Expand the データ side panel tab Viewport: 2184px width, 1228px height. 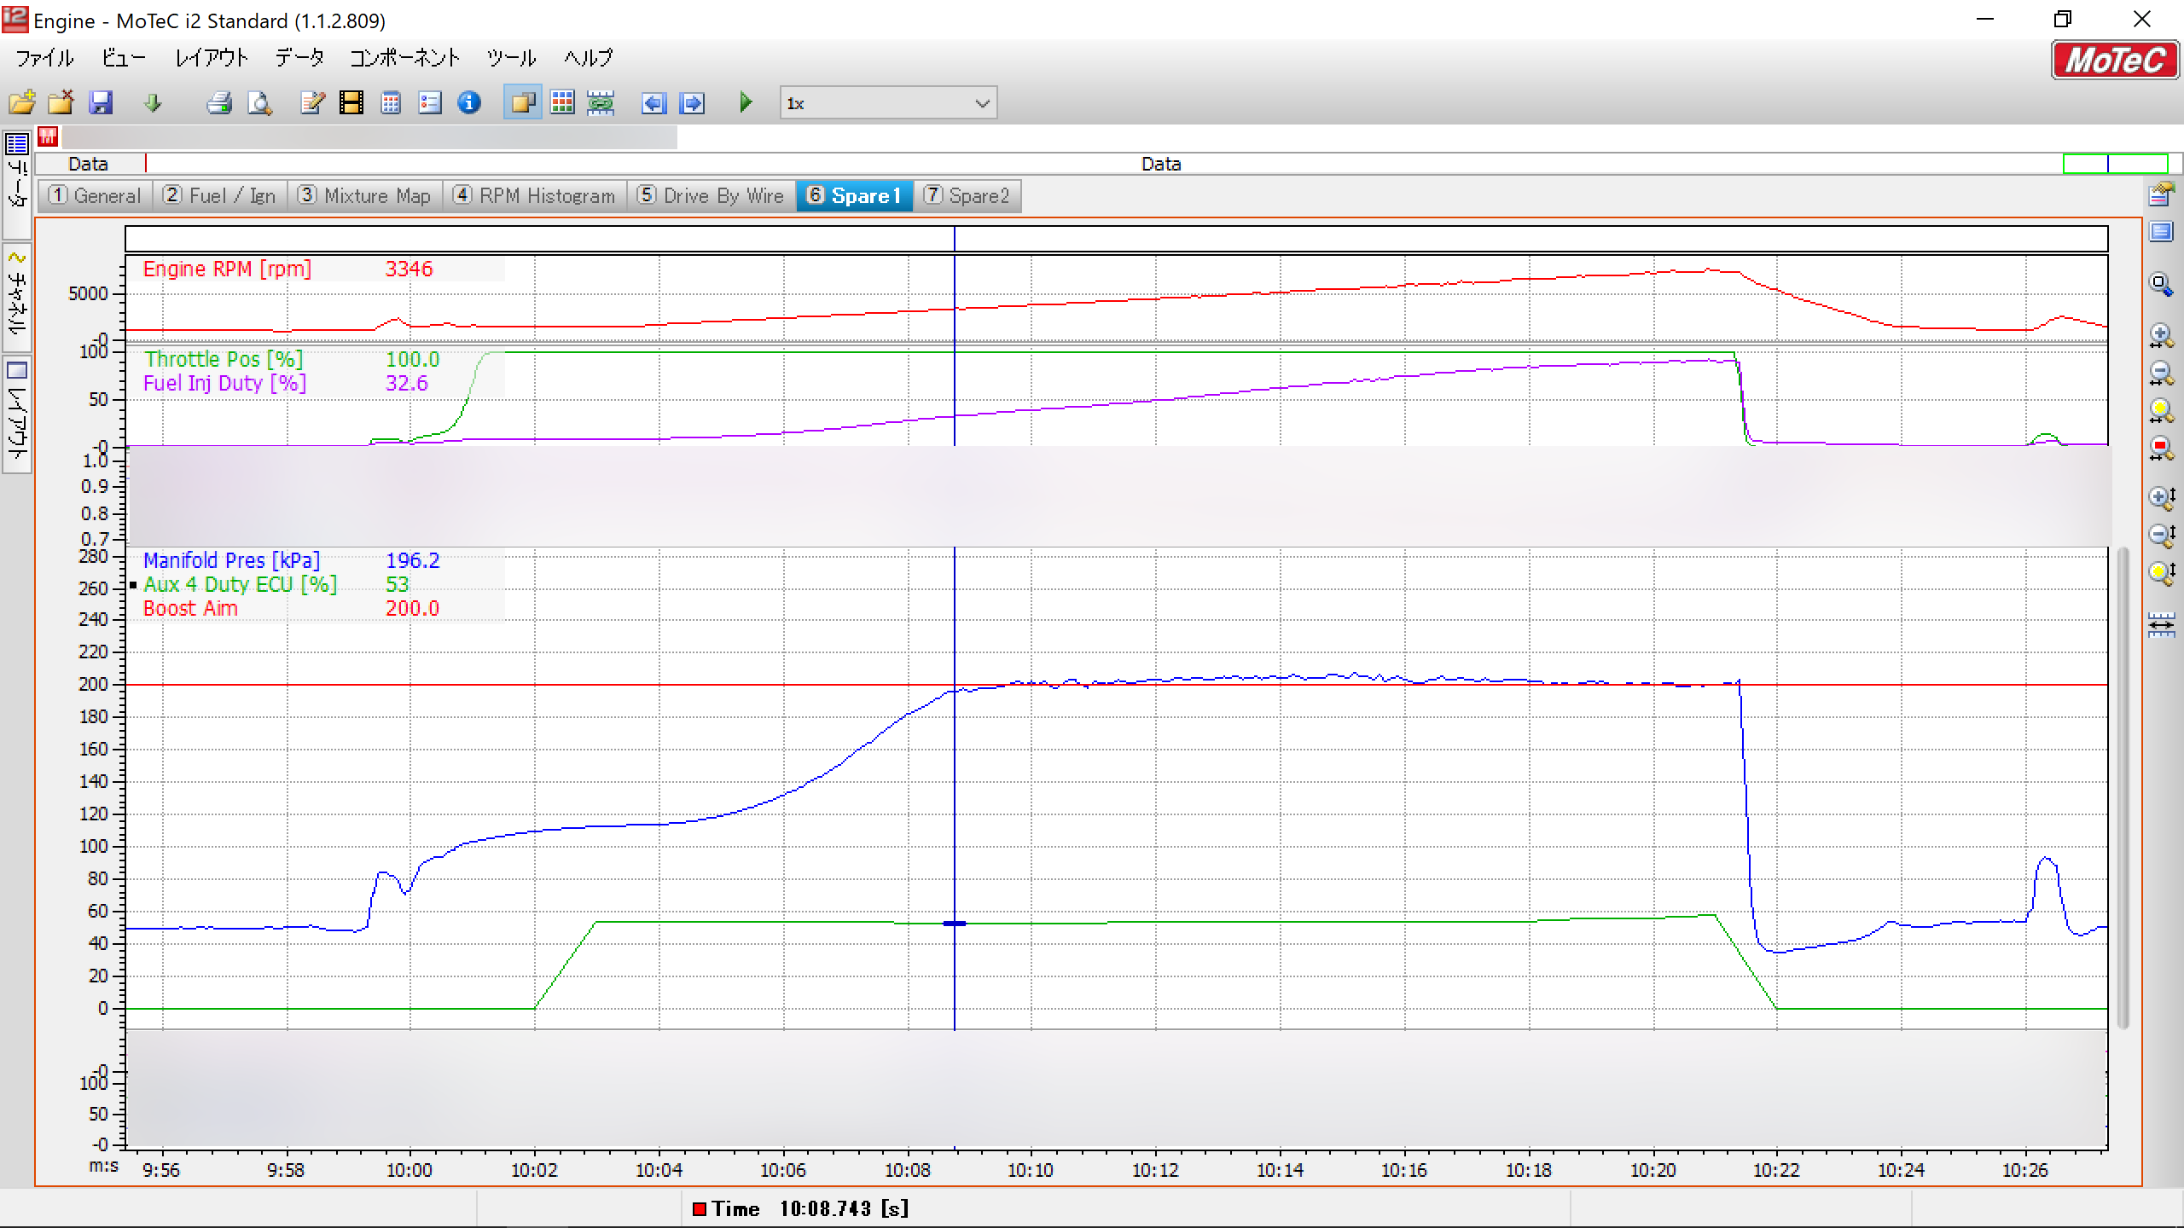pyautogui.click(x=17, y=181)
